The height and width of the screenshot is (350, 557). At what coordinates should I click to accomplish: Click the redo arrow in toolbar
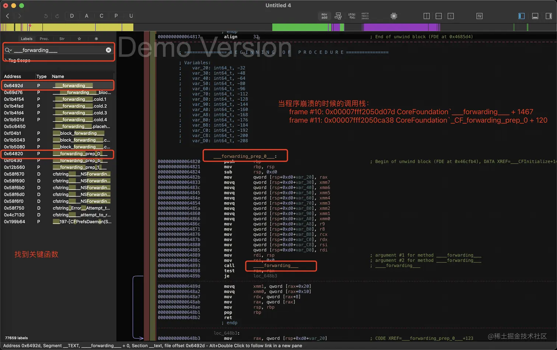[57, 16]
